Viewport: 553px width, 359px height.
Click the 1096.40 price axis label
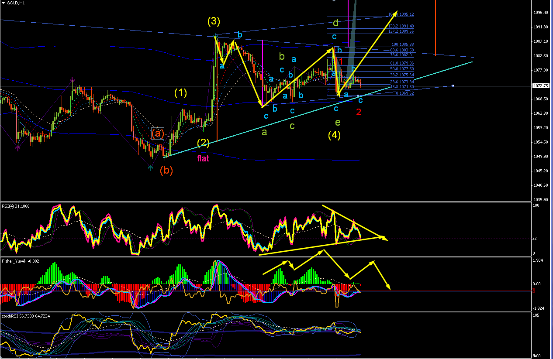pos(541,13)
